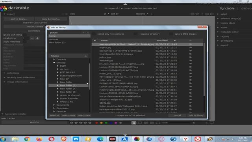Click the yellow color label
This screenshot has height=142, width=252.
101,123
